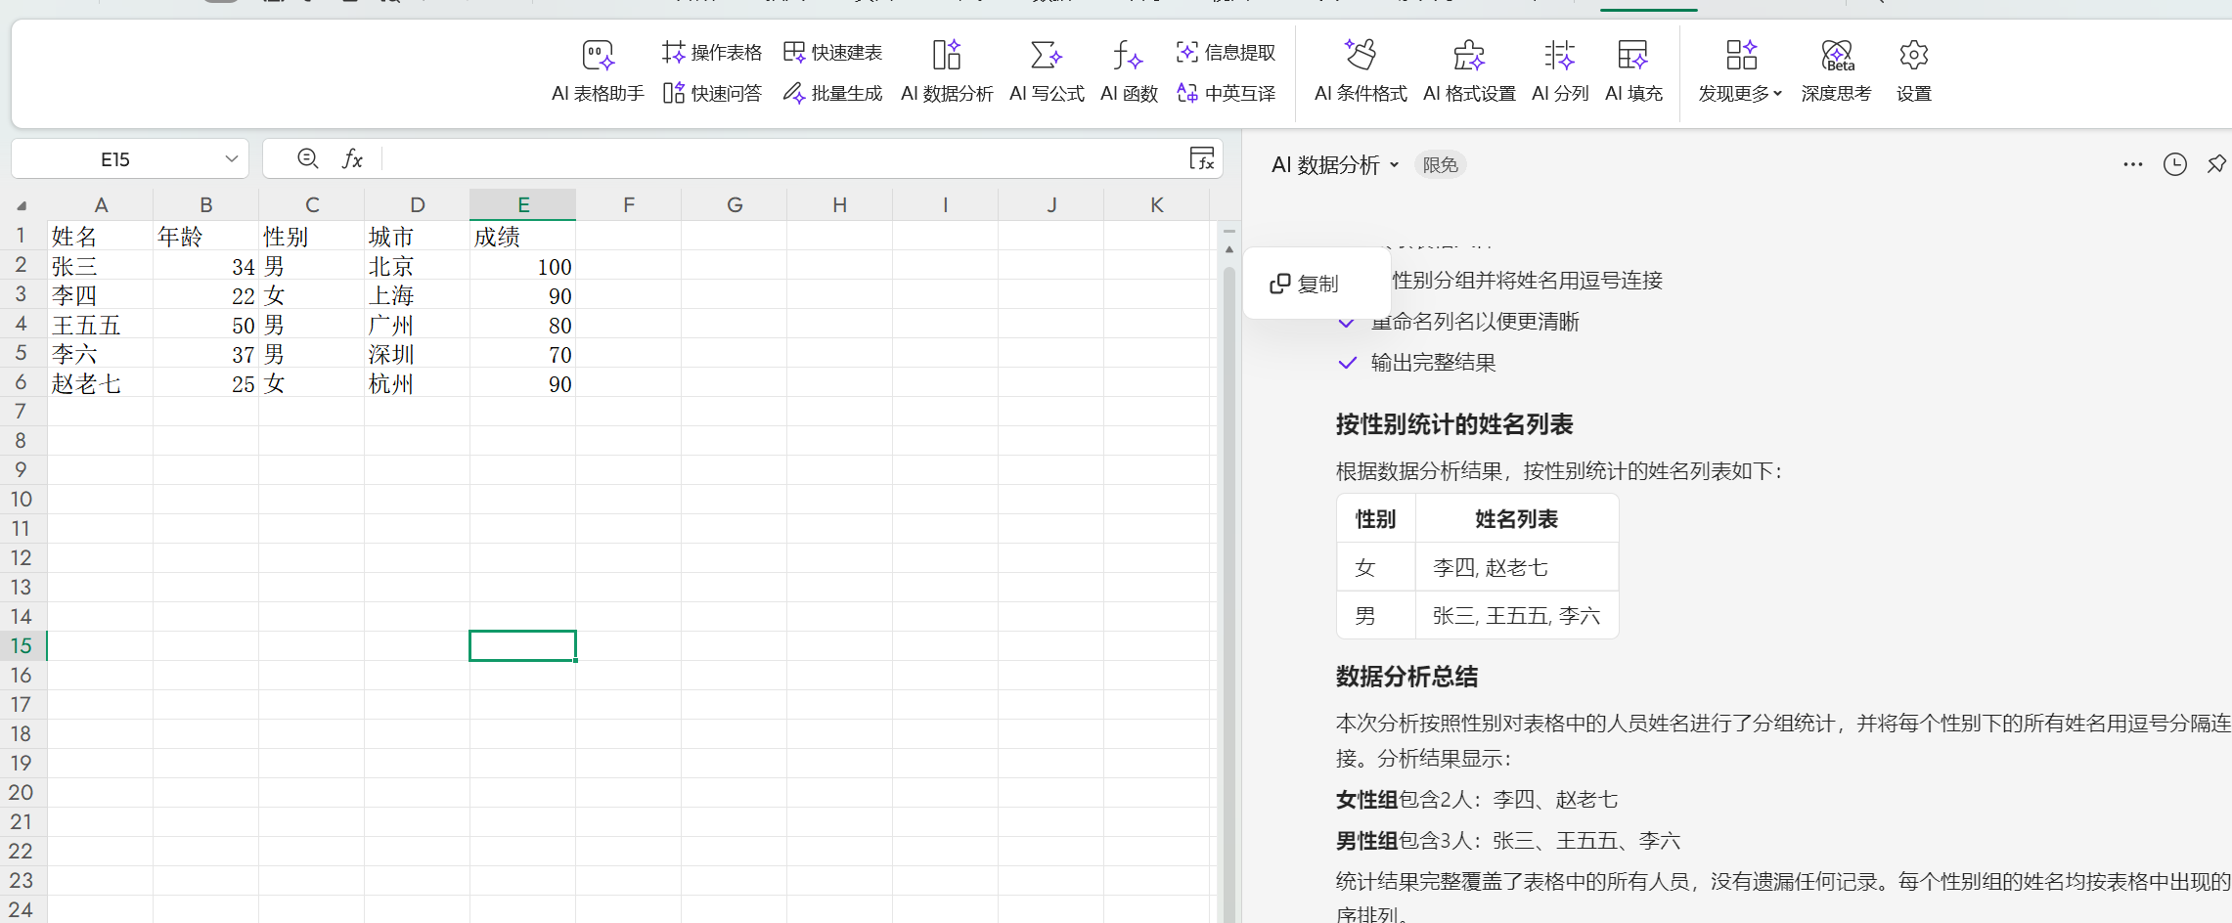Select column A header
This screenshot has height=923, width=2232.
(101, 205)
